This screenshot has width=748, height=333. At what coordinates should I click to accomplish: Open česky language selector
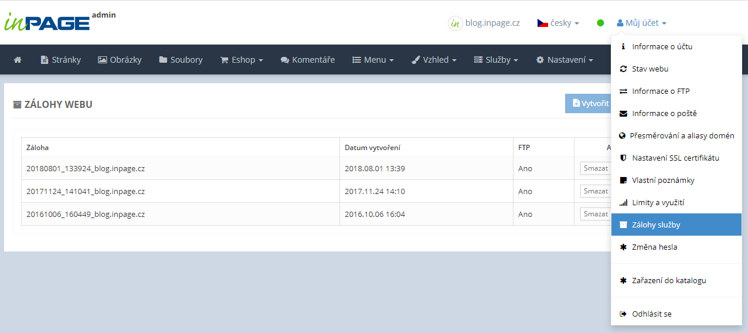(x=558, y=23)
